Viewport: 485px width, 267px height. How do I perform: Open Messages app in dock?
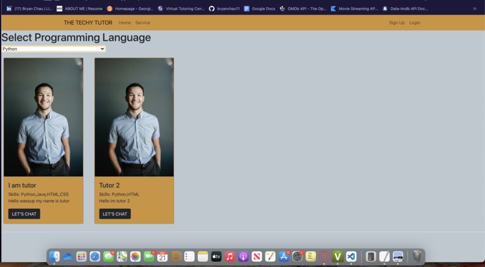point(108,257)
